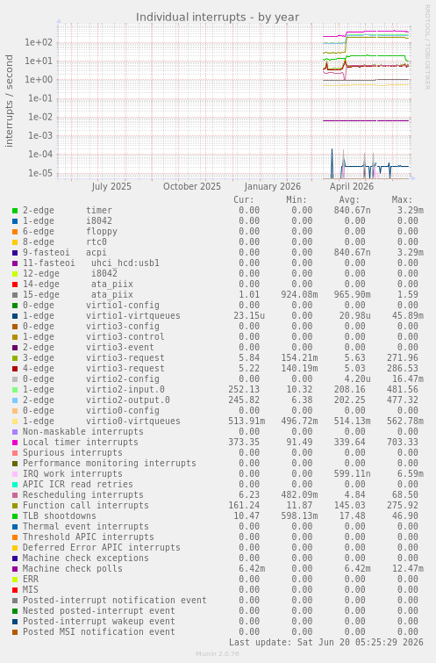Click the purple Machine check polls swatch
This screenshot has height=663, width=436.
point(15,569)
